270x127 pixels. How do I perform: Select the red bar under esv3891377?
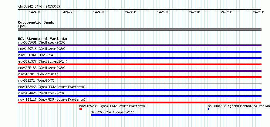140,64
